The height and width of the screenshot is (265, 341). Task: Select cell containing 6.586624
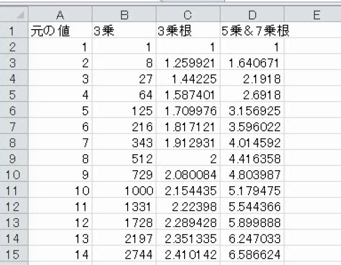pyautogui.click(x=252, y=253)
